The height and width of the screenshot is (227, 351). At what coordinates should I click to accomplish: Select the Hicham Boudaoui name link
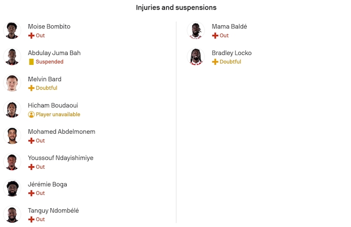[x=53, y=105]
